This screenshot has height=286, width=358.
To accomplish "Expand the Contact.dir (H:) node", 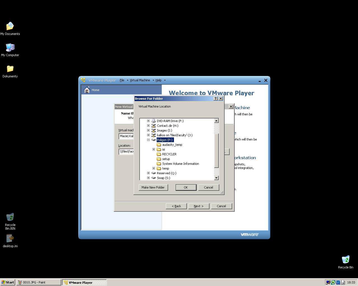I will pyautogui.click(x=149, y=126).
